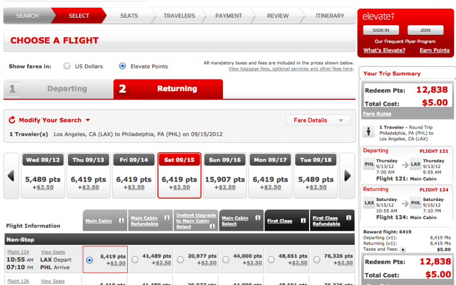
Task: Click the Non-Stop section header
Action: 179,239
